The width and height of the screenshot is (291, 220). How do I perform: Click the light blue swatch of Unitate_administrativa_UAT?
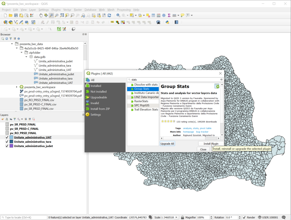click(x=11, y=137)
